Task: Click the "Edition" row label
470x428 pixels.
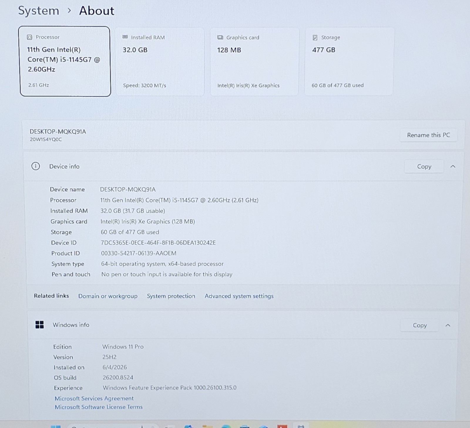Action: coord(62,347)
